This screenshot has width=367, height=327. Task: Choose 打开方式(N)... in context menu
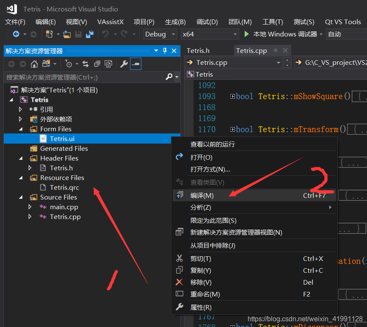254,169
